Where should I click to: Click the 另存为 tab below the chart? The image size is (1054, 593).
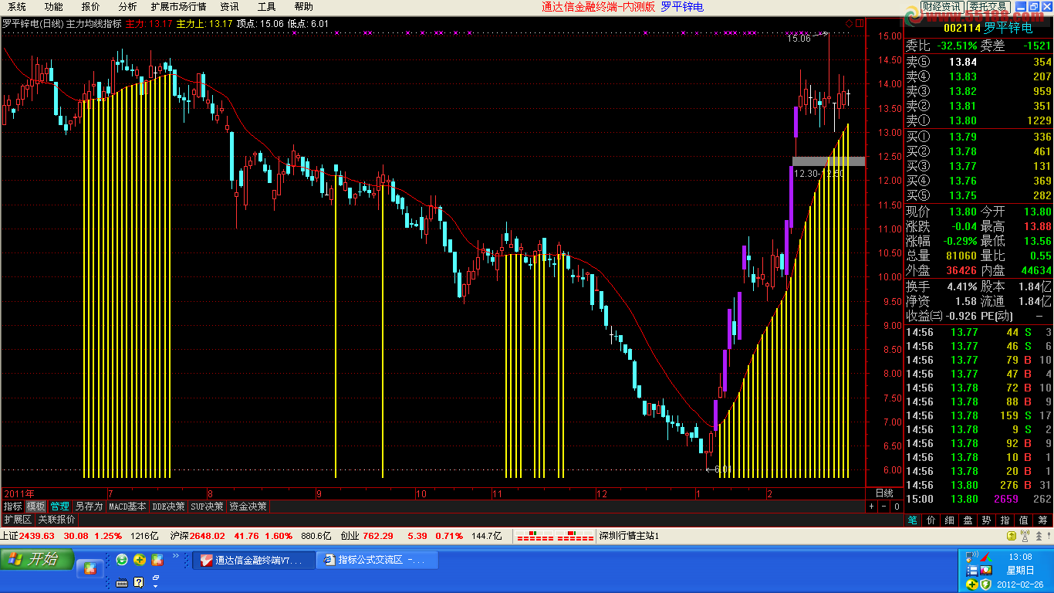pyautogui.click(x=89, y=507)
